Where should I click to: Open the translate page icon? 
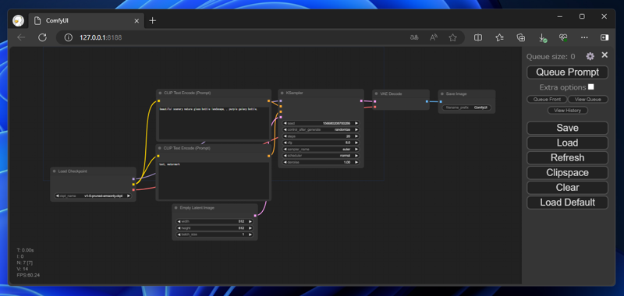[414, 37]
